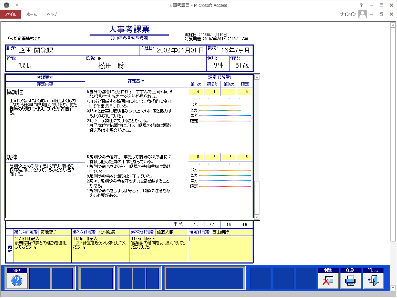Image resolution: width=397 pixels, height=298 pixels.
Task: Click the 規律 item heading
Action: coord(12,157)
